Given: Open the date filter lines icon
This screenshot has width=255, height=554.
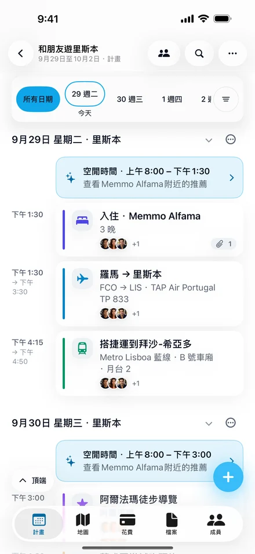Looking at the screenshot, I should pyautogui.click(x=226, y=99).
